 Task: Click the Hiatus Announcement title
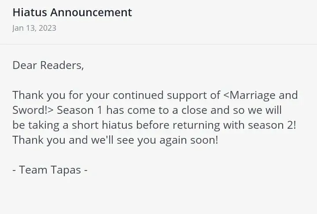[72, 12]
